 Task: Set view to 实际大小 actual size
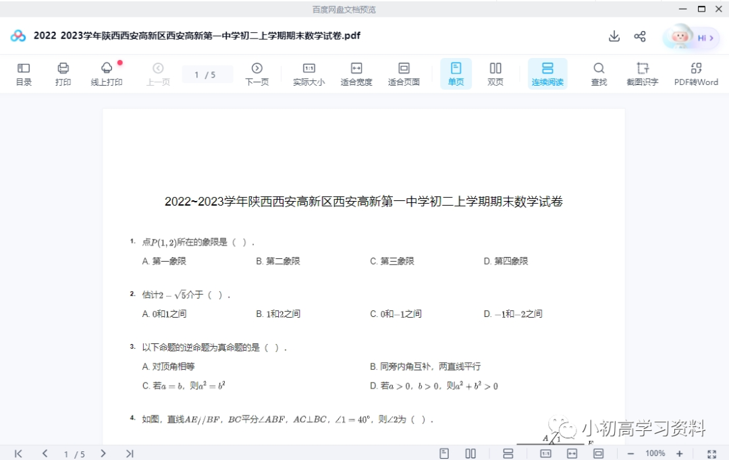coord(308,74)
